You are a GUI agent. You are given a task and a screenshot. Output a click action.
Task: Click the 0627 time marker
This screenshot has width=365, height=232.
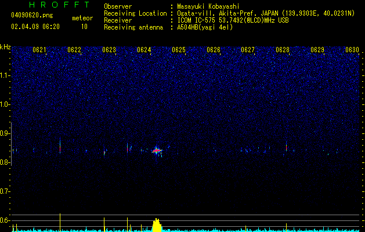click(x=248, y=50)
